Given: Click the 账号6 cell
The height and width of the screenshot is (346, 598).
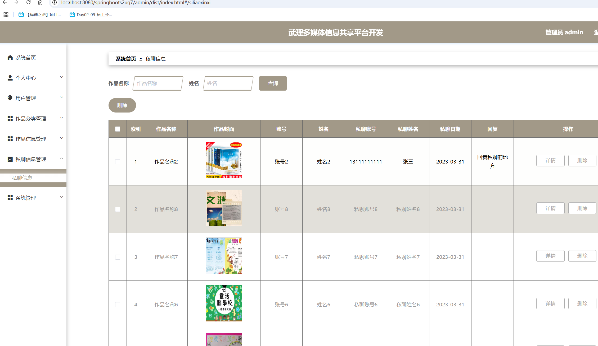Looking at the screenshot, I should tap(281, 305).
